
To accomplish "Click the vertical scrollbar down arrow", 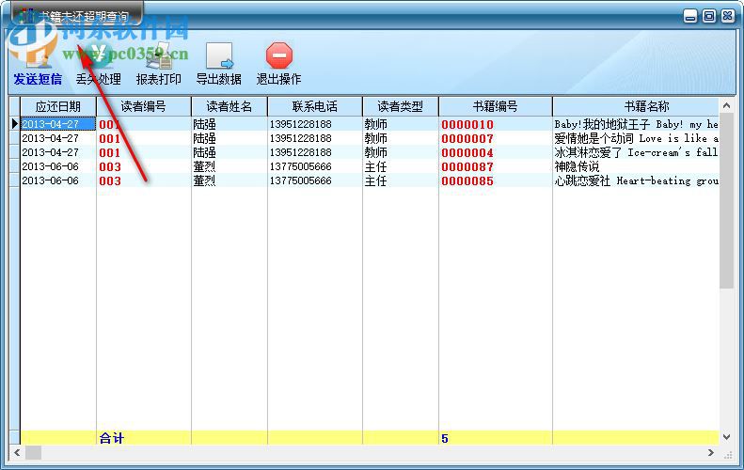I will coord(726,437).
